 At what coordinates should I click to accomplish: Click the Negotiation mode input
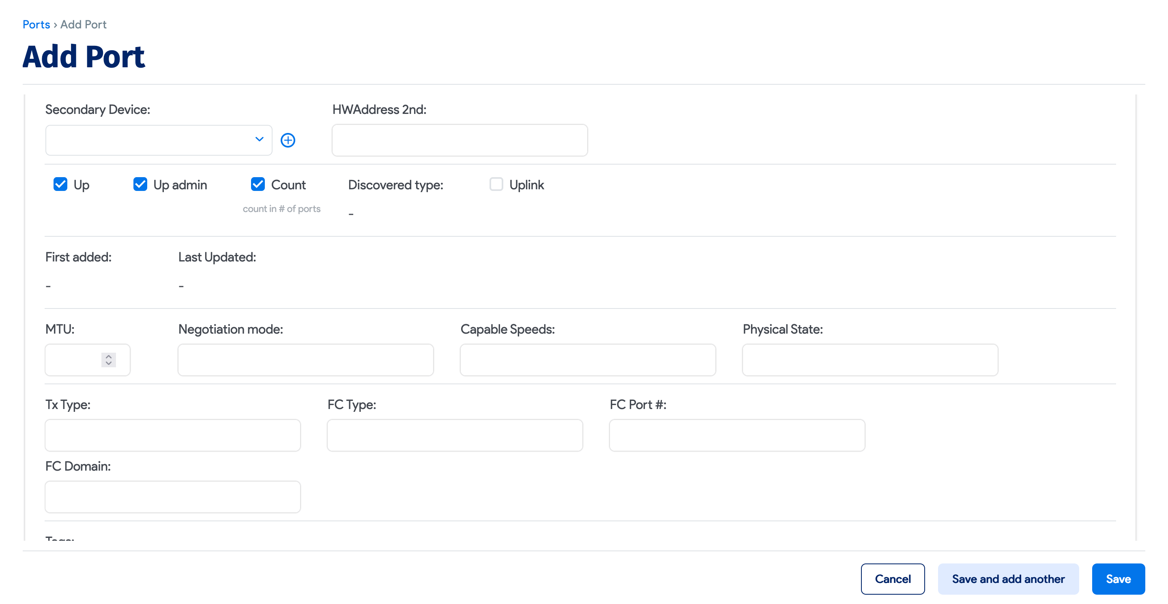pos(306,360)
